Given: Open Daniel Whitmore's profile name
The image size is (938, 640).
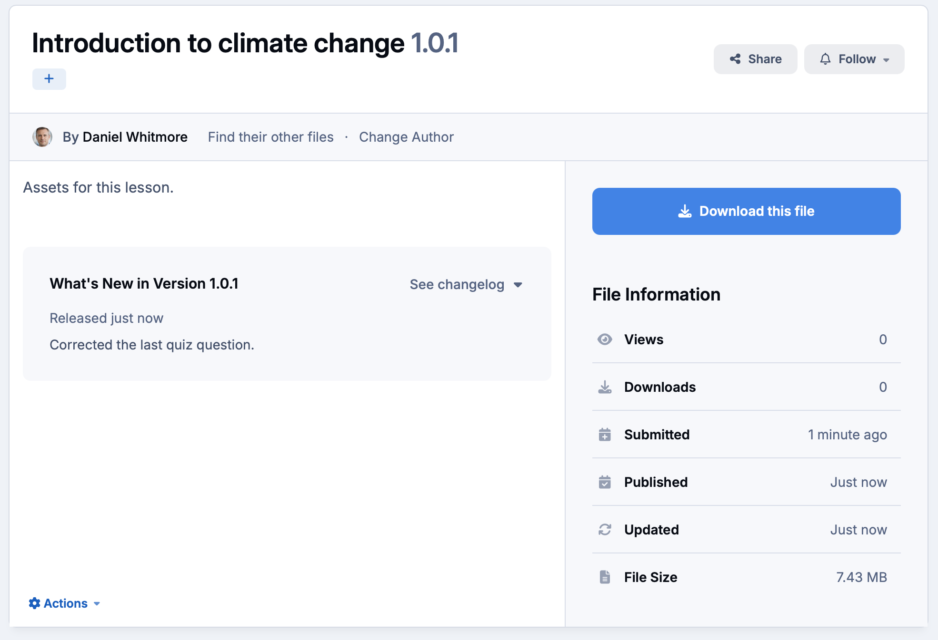Looking at the screenshot, I should tap(135, 137).
